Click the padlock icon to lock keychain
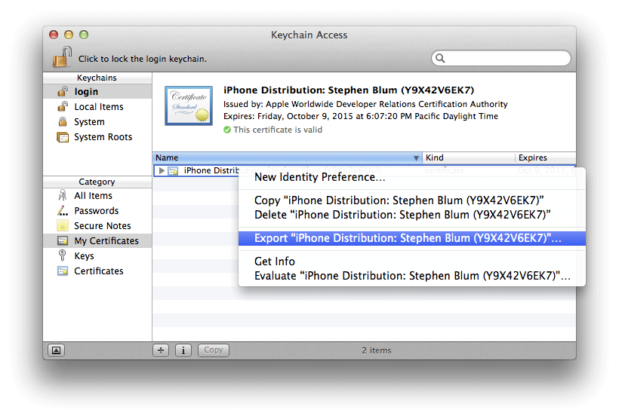Viewport: 619px width, 419px height. coord(62,57)
